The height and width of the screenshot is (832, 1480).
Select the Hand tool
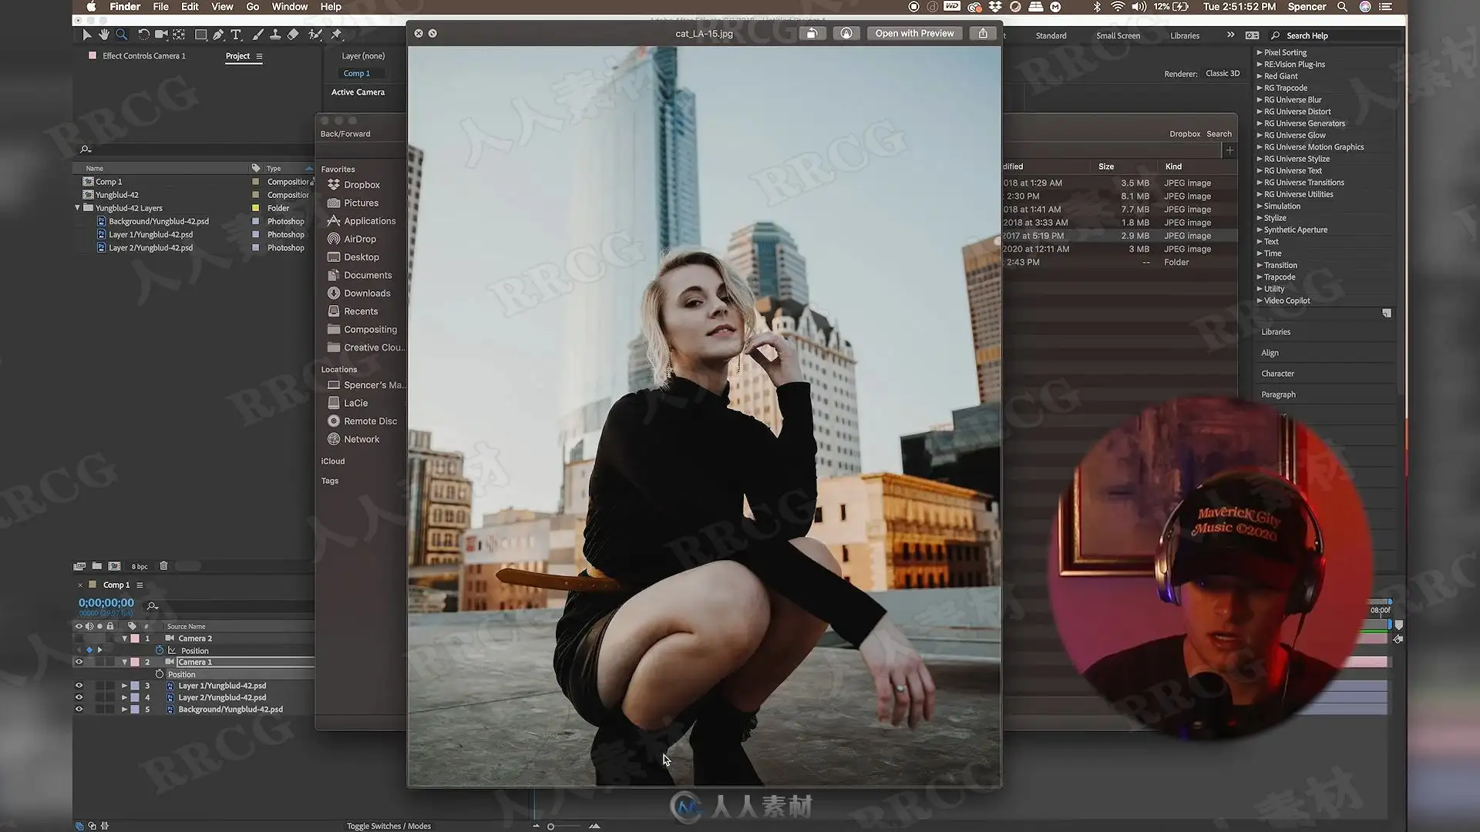[x=103, y=35]
